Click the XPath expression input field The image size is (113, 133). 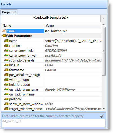coord(54,123)
